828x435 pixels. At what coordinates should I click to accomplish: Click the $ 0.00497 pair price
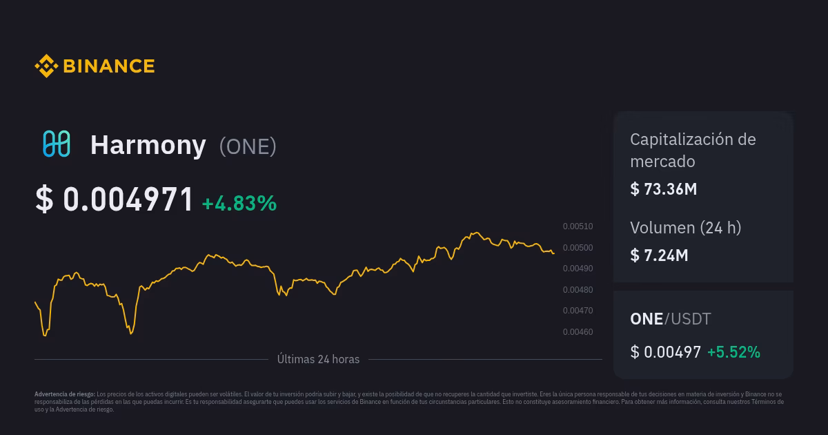(x=665, y=351)
